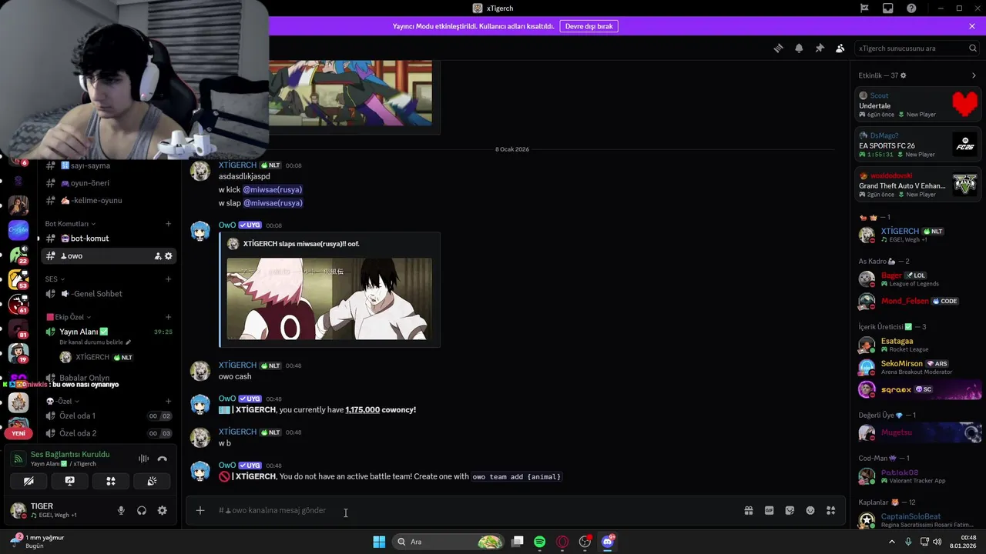Collapse the Ekip Özel category
The height and width of the screenshot is (554, 986).
tap(69, 317)
